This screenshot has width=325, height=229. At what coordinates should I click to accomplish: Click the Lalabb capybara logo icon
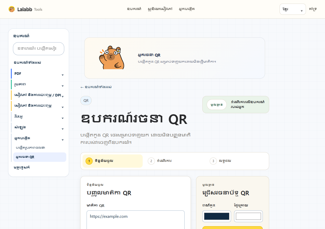pos(12,9)
